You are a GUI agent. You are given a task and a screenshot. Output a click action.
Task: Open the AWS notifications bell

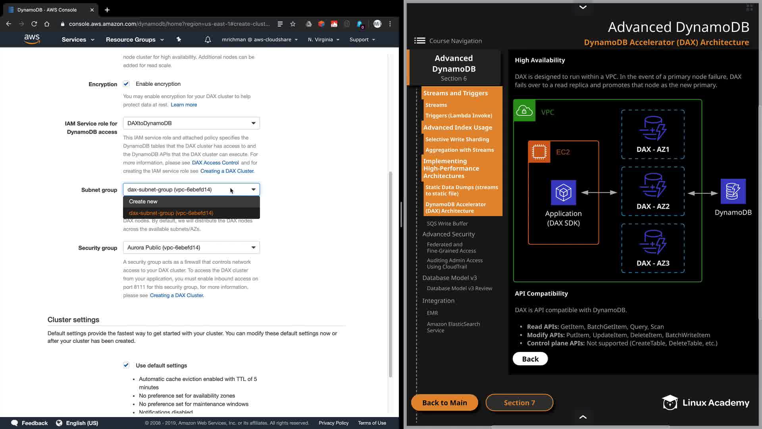click(208, 39)
